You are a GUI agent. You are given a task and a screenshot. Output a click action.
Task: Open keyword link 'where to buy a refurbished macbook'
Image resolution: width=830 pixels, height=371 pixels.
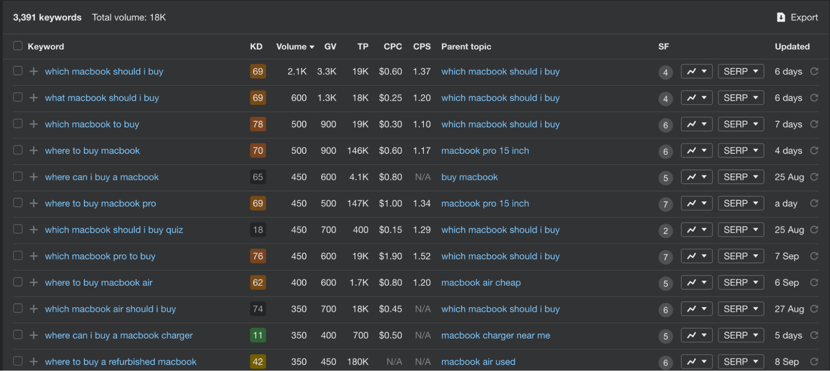pos(121,362)
